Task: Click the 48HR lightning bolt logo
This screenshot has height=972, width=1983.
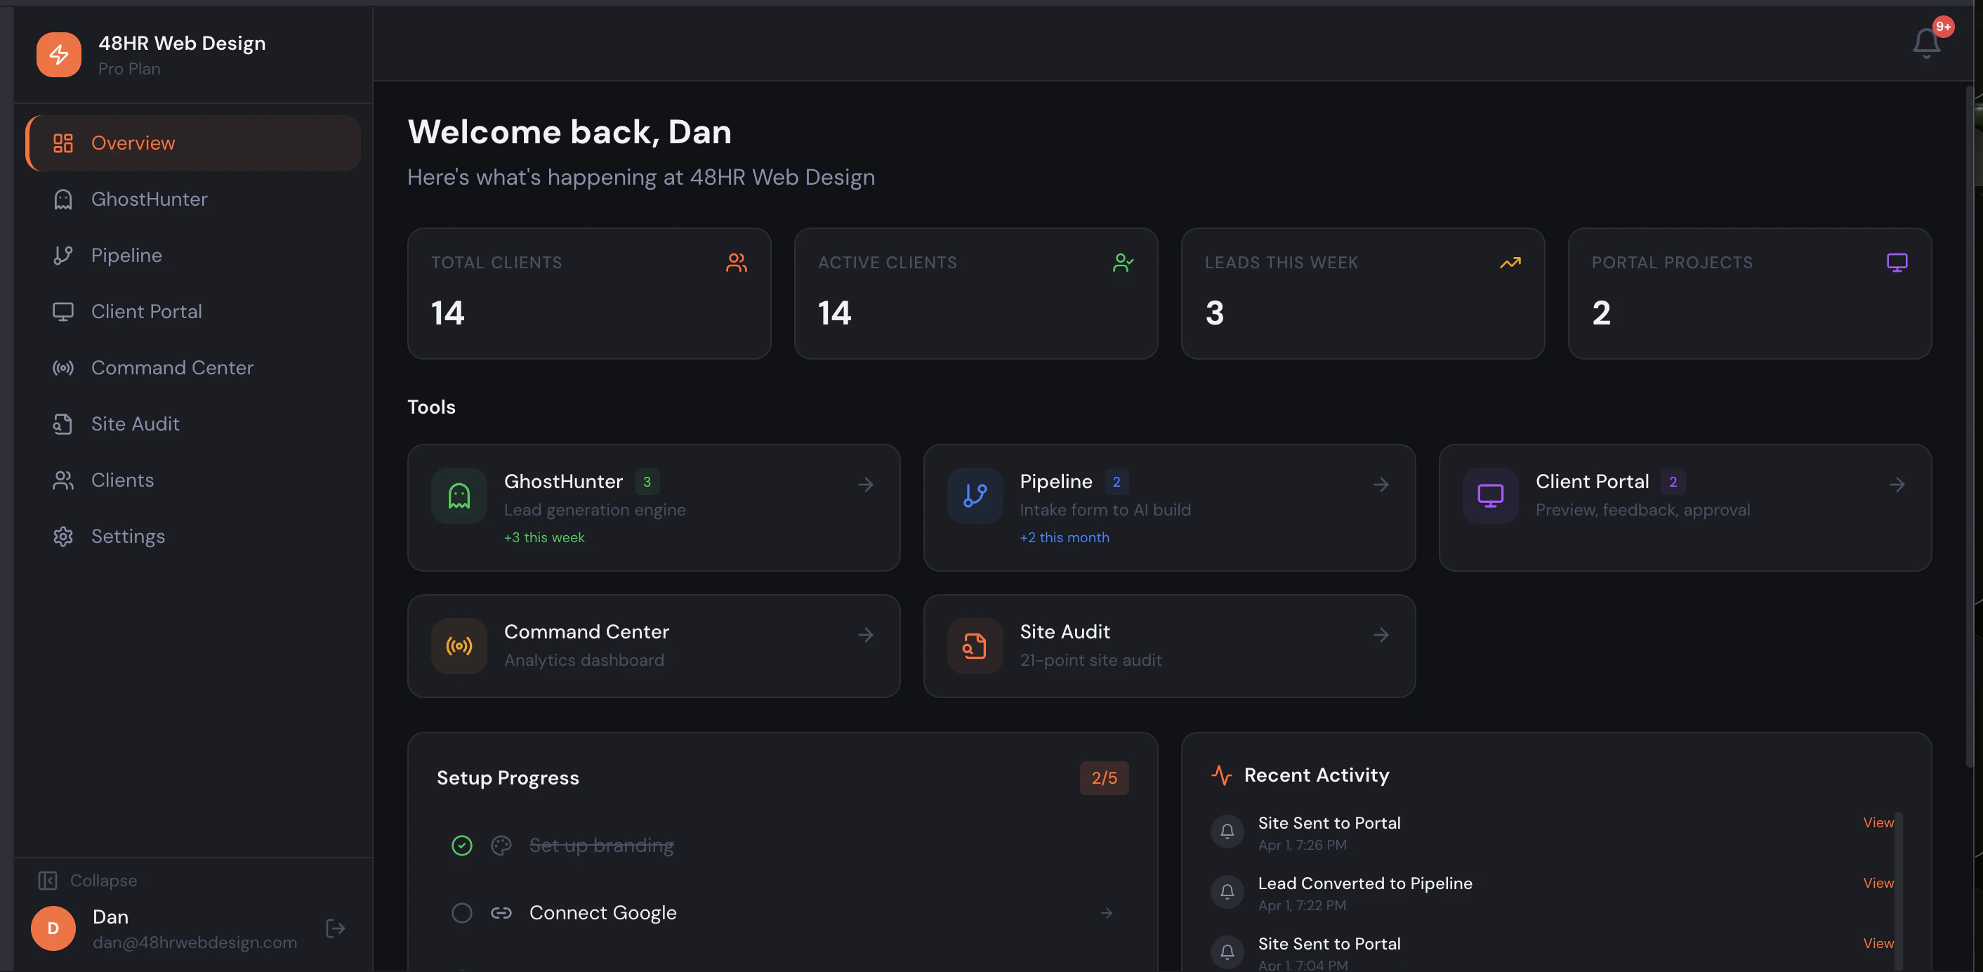Action: pos(58,54)
